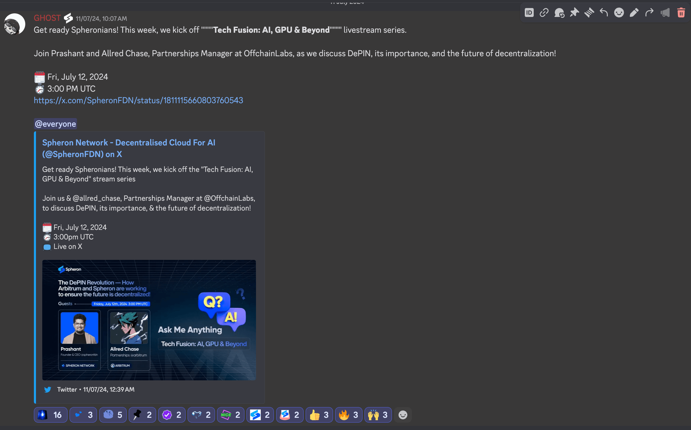
Task: Create a thread from message
Action: click(x=589, y=13)
